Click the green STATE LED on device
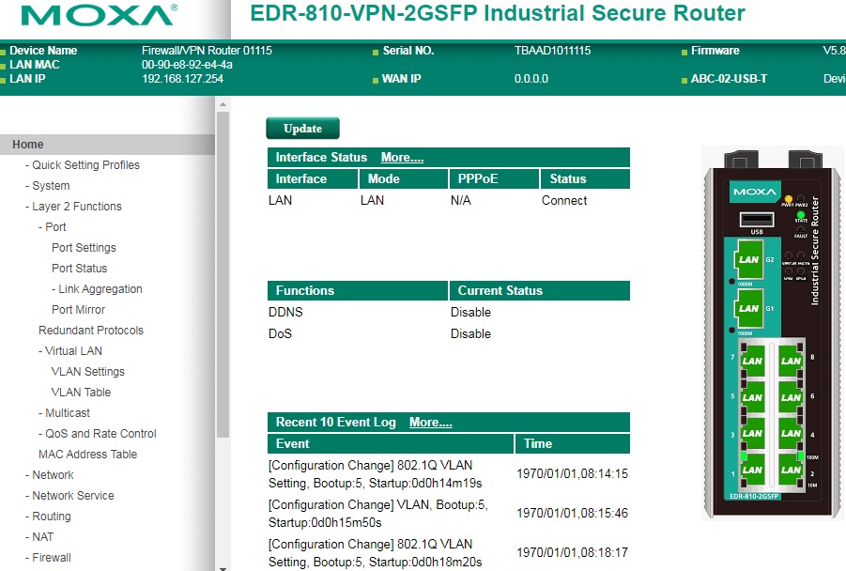The image size is (846, 571). [801, 215]
